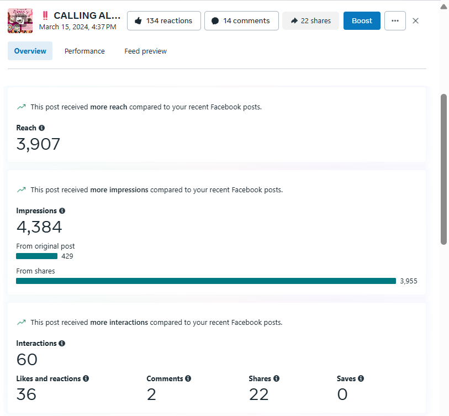This screenshot has height=416, width=449.
Task: Open the three-dots more options menu
Action: click(395, 21)
